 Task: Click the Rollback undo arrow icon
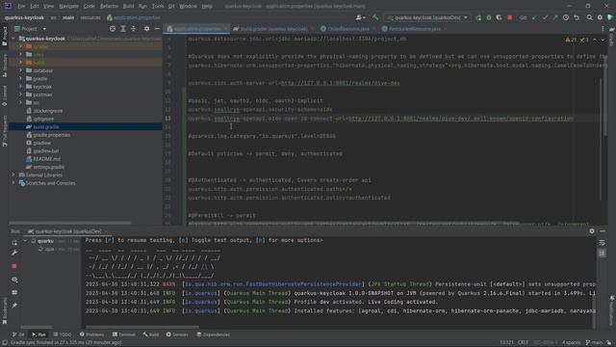[577, 17]
